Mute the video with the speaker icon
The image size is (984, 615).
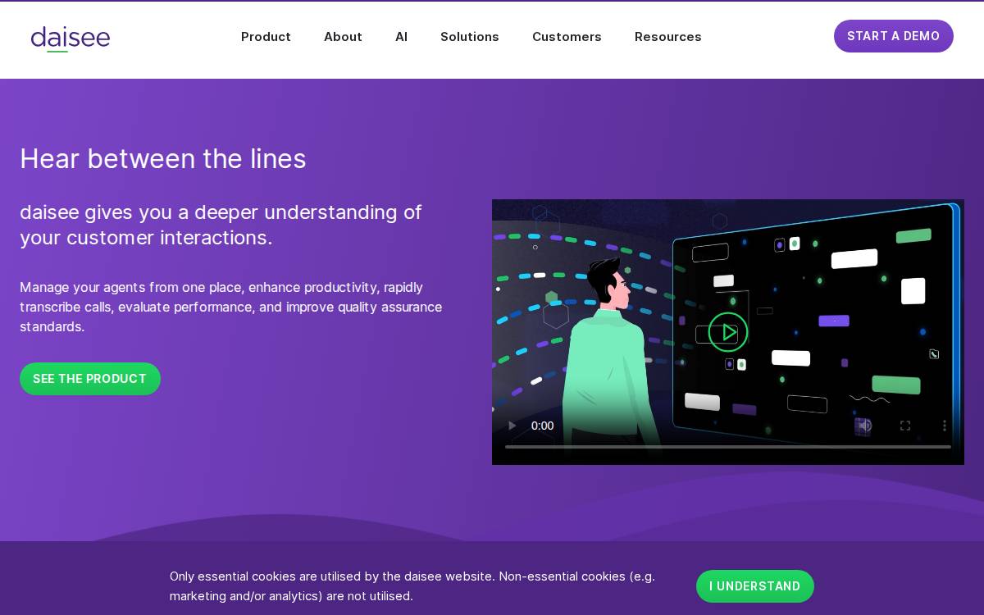click(x=864, y=426)
